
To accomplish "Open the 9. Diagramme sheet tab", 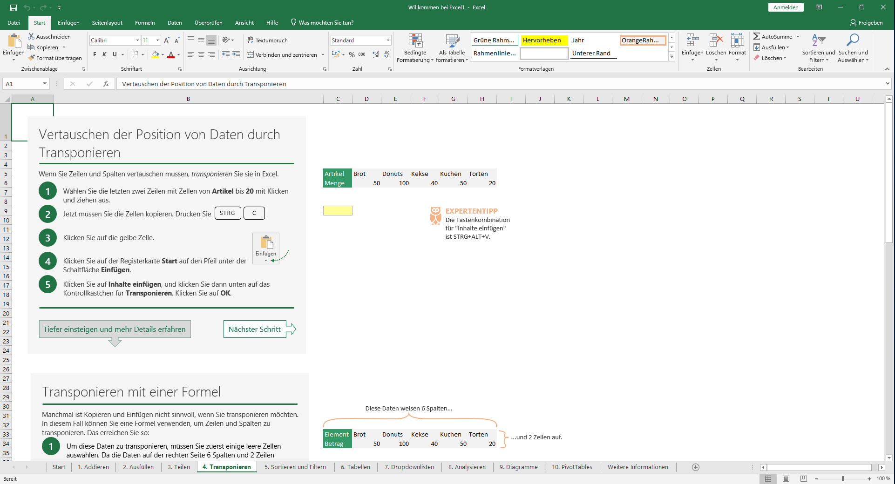I will pos(519,467).
